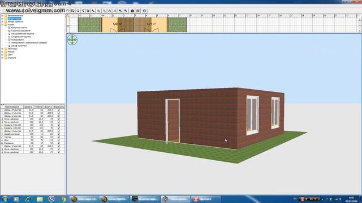Viewport: 362px width, 203px height.
Task: Click the greyed Increase text size icon
Action: pos(99,11)
